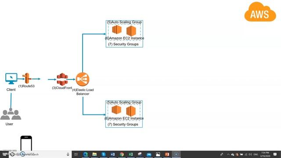Select the red CloudFront icon
Image resolution: width=281 pixels, height=158 pixels.
tap(62, 79)
